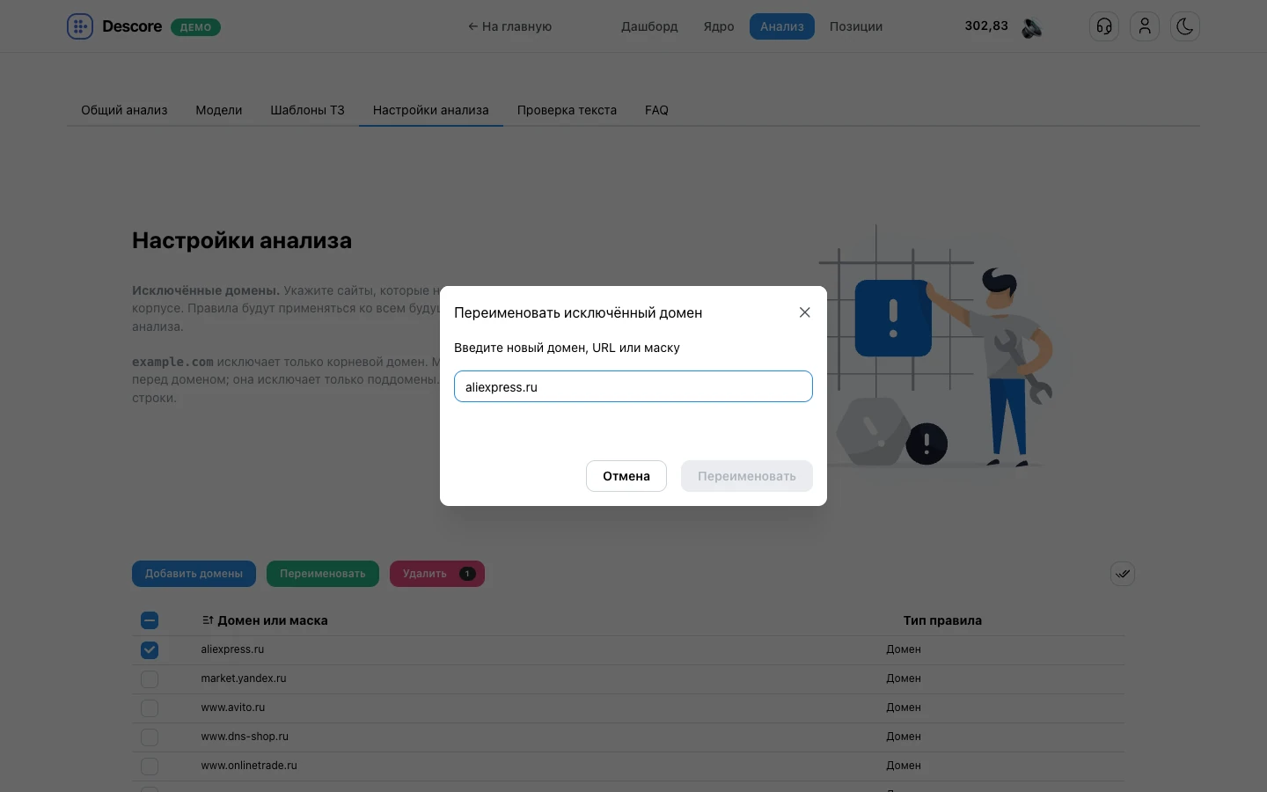The height and width of the screenshot is (792, 1267).
Task: Check the www.onlinetrade.ru row checkbox
Action: click(x=150, y=766)
